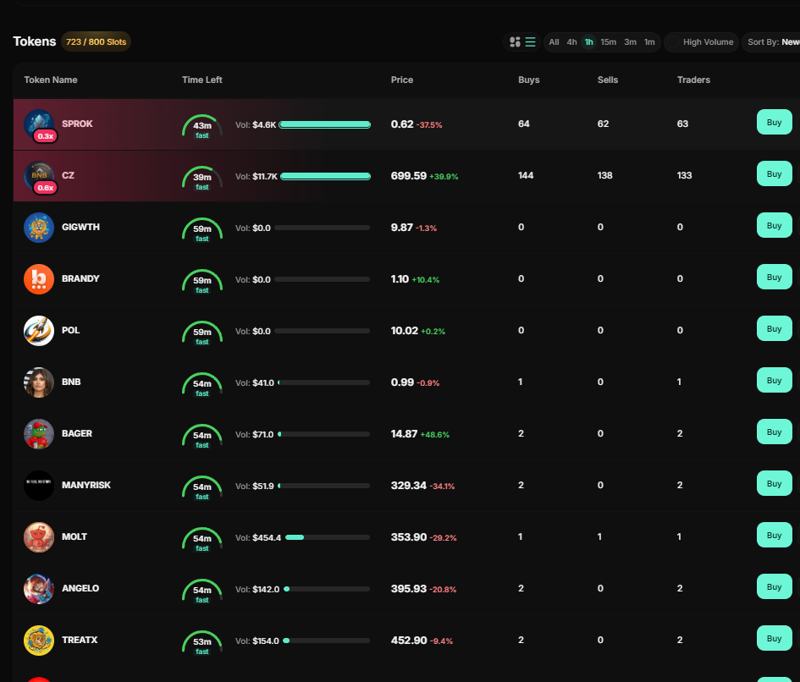Click the Token Name column header
The height and width of the screenshot is (682, 800).
click(x=51, y=80)
